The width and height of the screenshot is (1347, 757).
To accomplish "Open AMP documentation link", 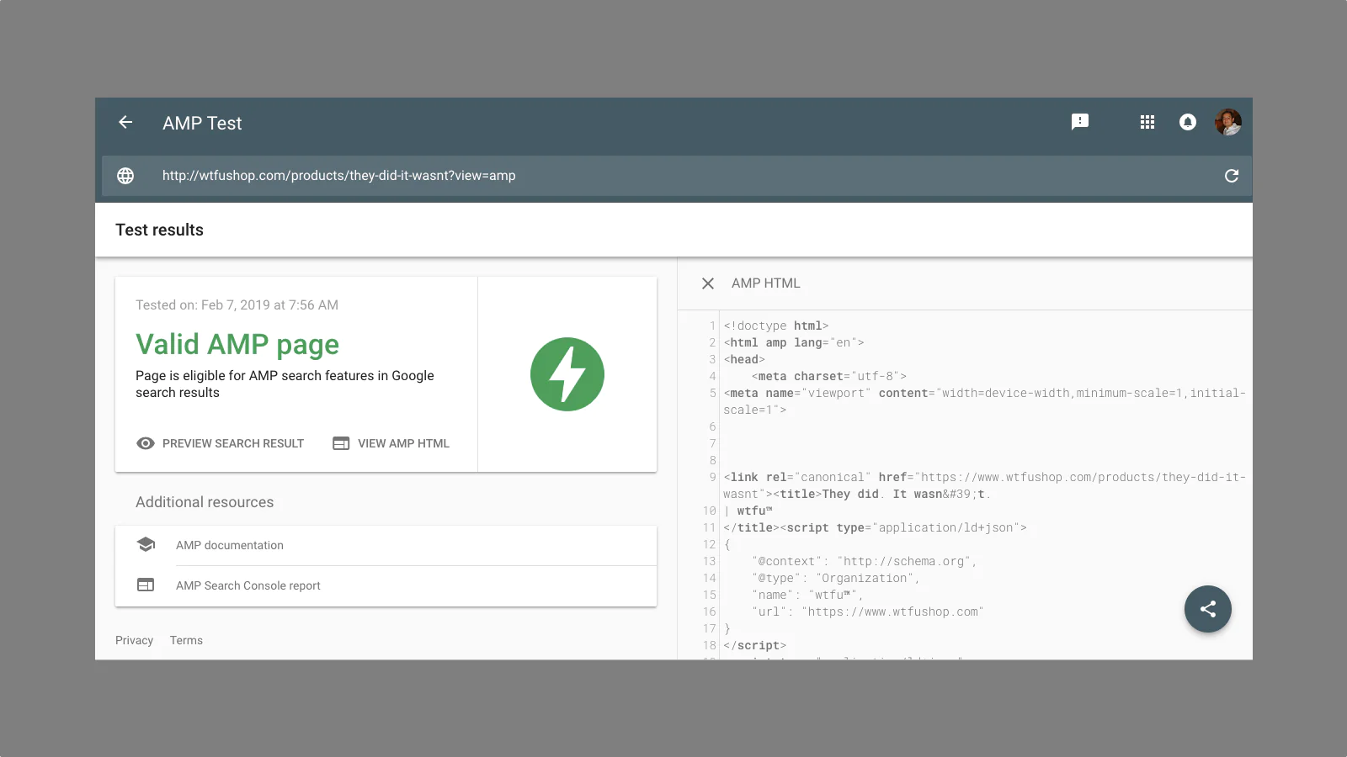I will pyautogui.click(x=386, y=545).
